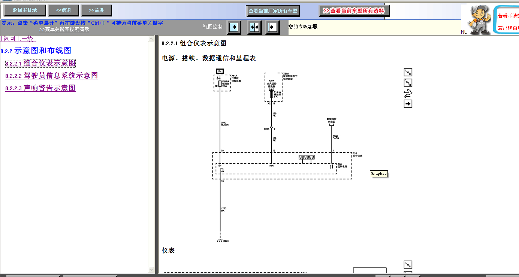Click the 8.2.2 示意图和布线图 heading
The width and height of the screenshot is (519, 277).
coord(36,51)
